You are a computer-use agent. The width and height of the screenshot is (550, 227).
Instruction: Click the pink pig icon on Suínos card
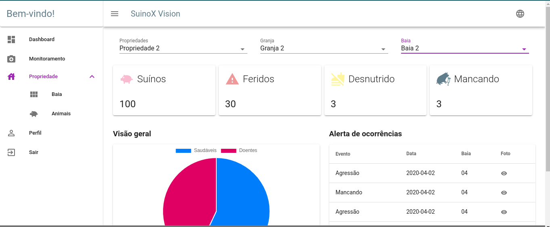pyautogui.click(x=126, y=79)
